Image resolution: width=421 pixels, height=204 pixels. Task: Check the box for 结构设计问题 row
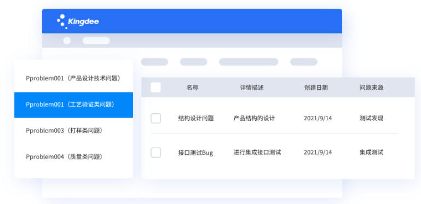(155, 118)
